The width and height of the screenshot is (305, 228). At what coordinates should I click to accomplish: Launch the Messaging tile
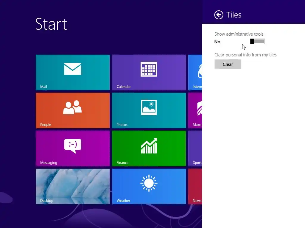pos(73,148)
